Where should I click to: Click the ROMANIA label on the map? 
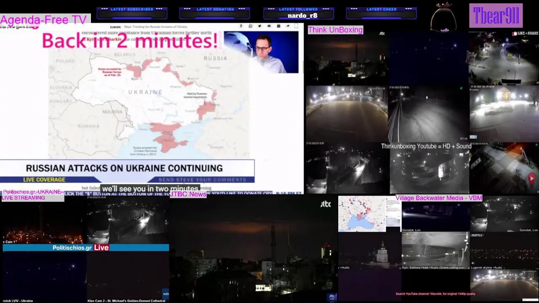[x=88, y=126]
